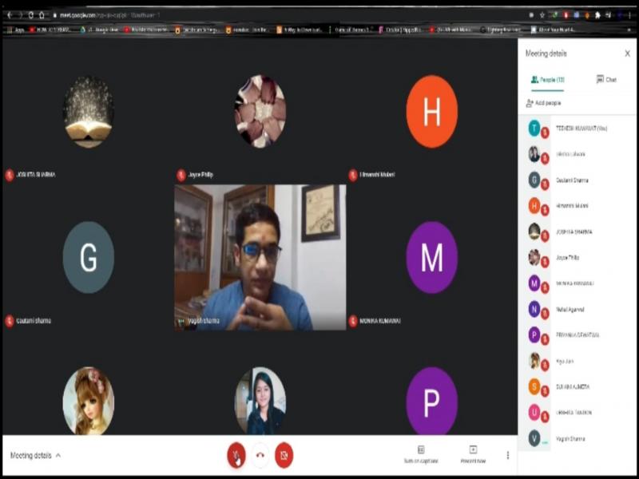Expand Meeting details in bottom bar
639x479 pixels.
coord(35,455)
